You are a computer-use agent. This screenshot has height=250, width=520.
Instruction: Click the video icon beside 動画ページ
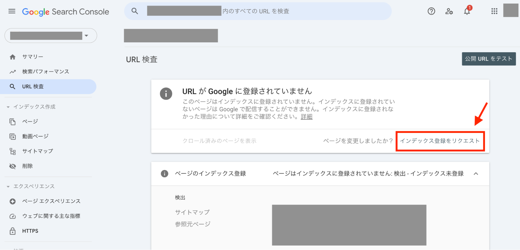12,136
